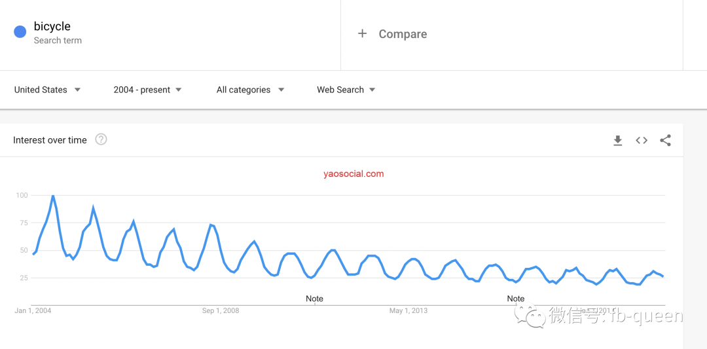The image size is (707, 349).
Task: Open the embed code icon
Action: (x=642, y=140)
